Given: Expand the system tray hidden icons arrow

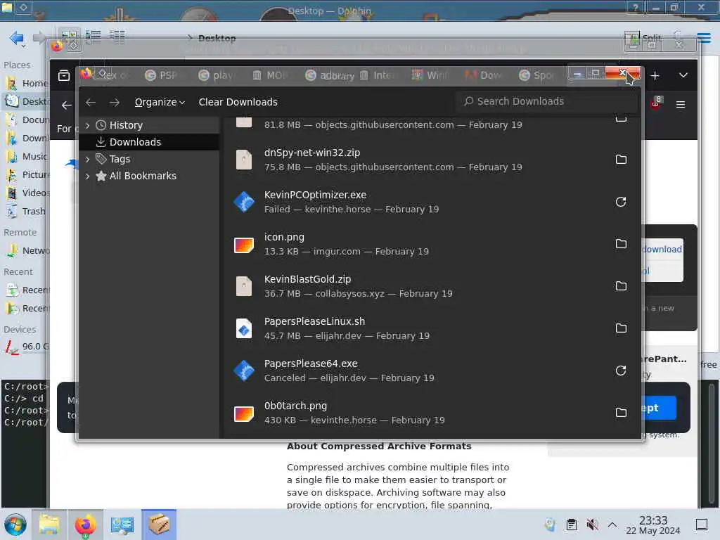Looking at the screenshot, I should pos(612,525).
